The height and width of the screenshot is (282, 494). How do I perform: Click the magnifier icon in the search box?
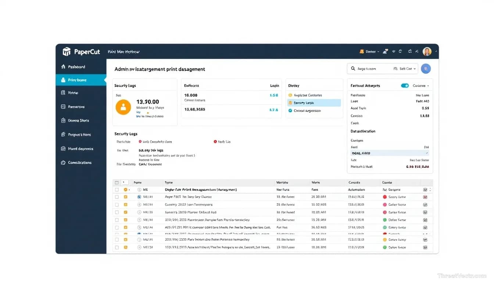tap(353, 69)
